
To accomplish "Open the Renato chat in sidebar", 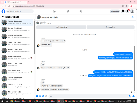I will pos(17,22).
